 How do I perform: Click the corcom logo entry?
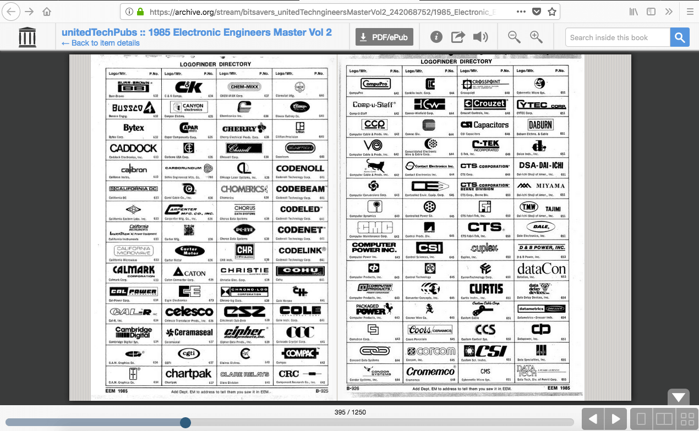[x=430, y=352]
